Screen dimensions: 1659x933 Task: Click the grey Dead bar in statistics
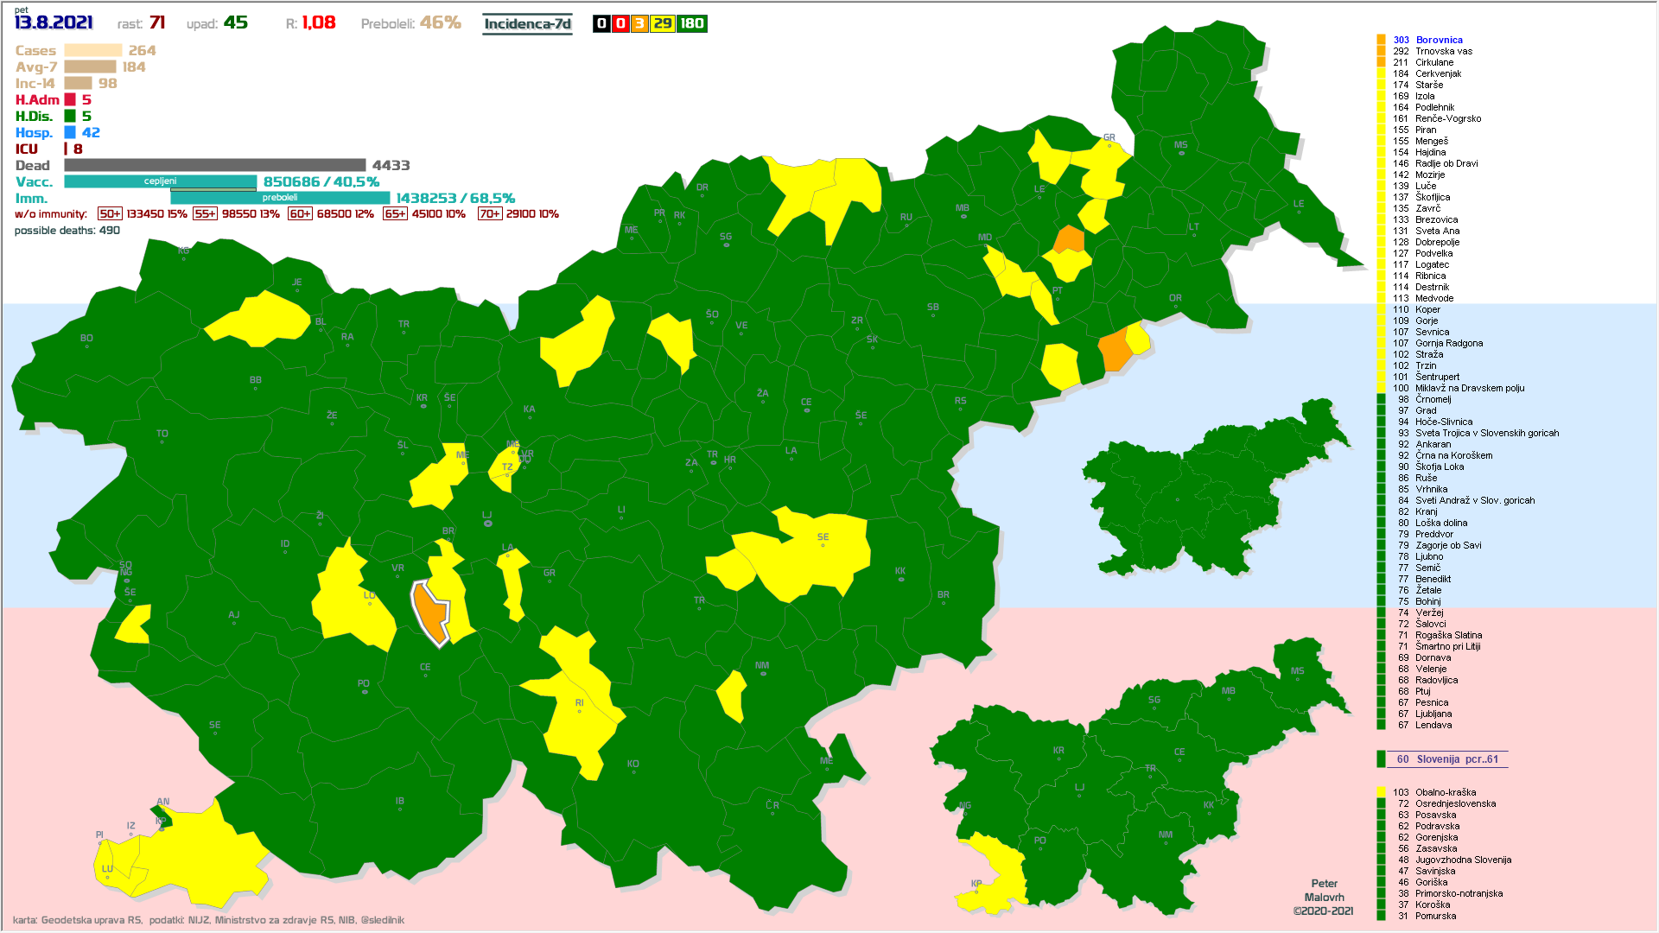214,165
